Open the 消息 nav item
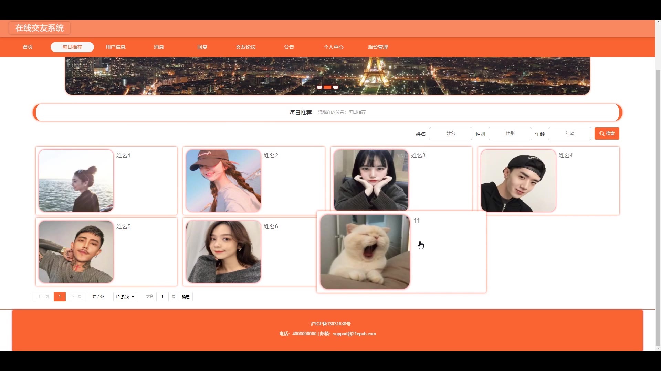This screenshot has height=371, width=661. 159,47
